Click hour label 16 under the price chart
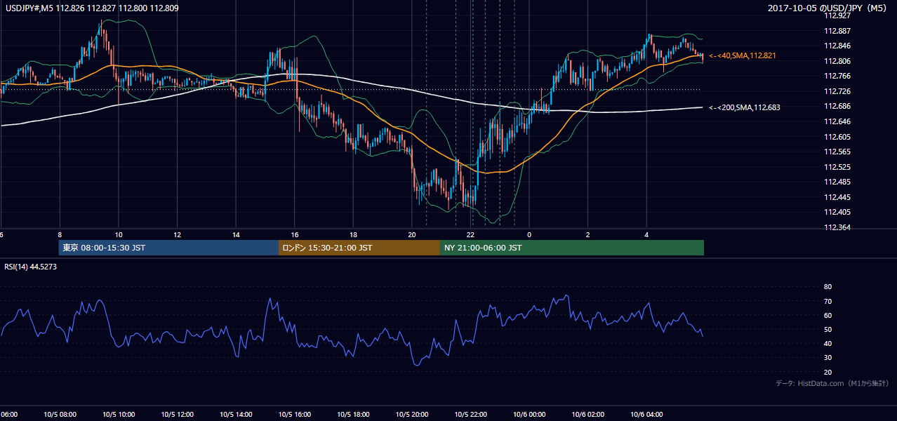897x421 pixels. tap(295, 234)
